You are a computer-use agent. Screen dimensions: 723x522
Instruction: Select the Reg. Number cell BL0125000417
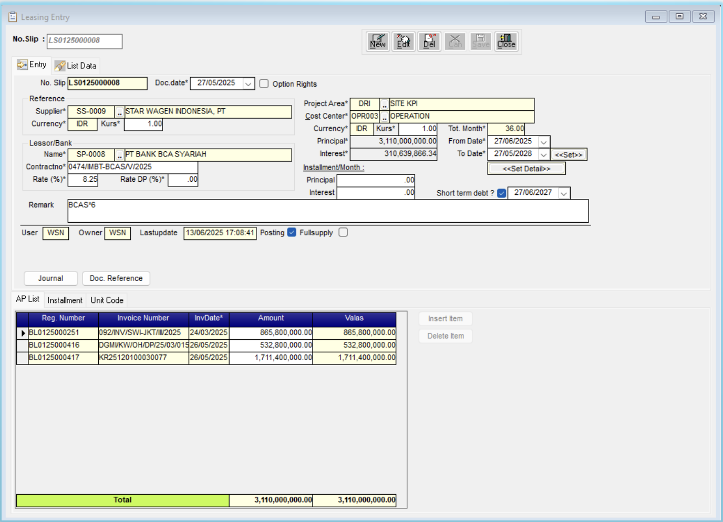[x=63, y=358]
